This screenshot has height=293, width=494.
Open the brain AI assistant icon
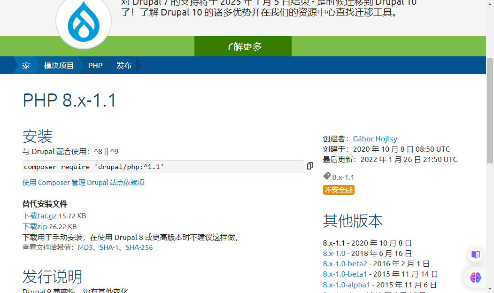(475, 277)
